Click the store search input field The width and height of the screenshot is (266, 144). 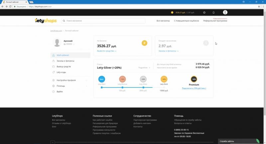(x=103, y=21)
